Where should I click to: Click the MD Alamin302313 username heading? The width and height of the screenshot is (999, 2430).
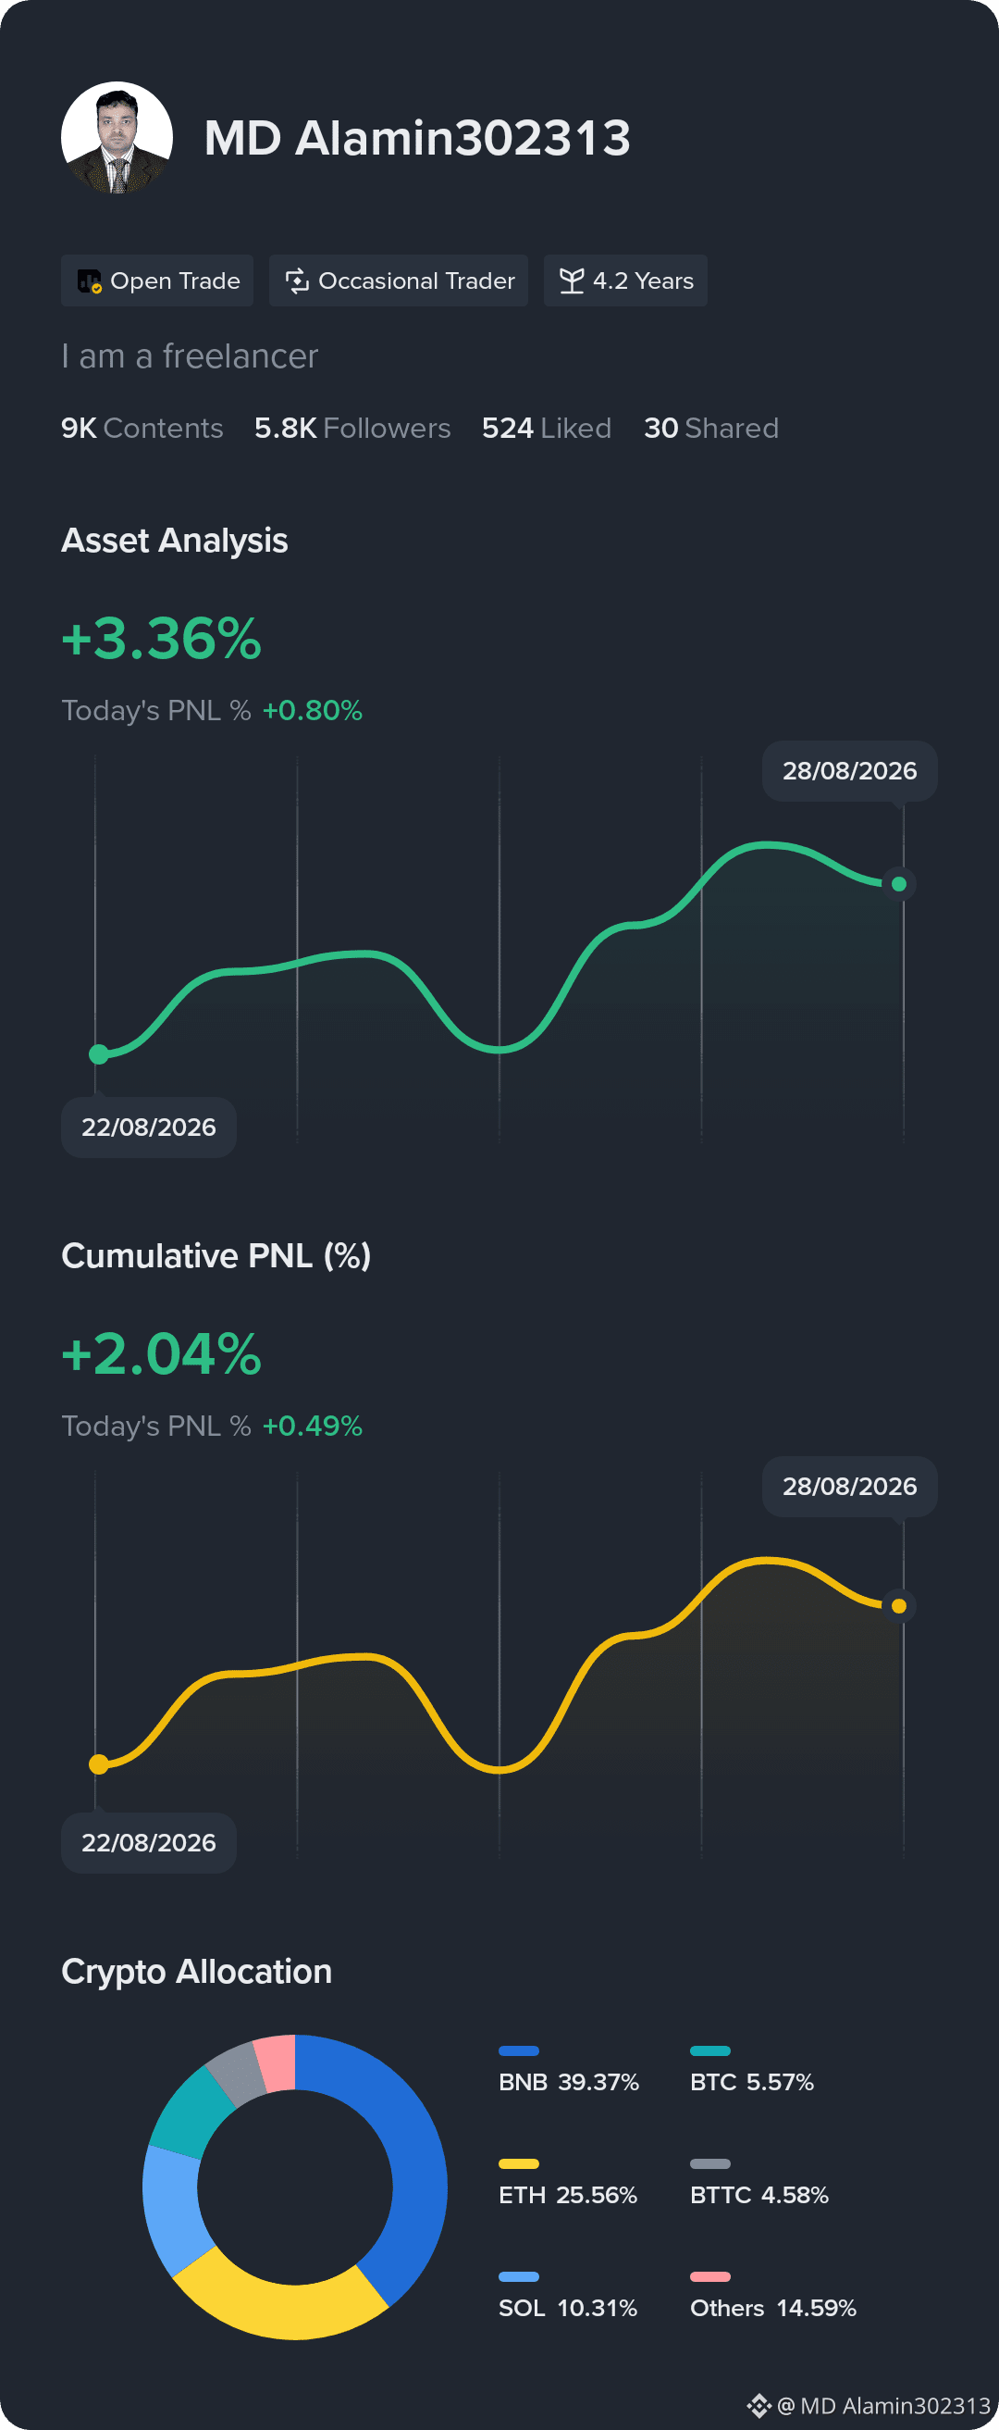416,138
